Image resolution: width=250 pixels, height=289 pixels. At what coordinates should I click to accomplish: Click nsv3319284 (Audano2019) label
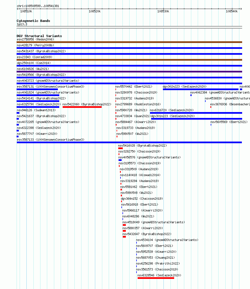(140, 181)
